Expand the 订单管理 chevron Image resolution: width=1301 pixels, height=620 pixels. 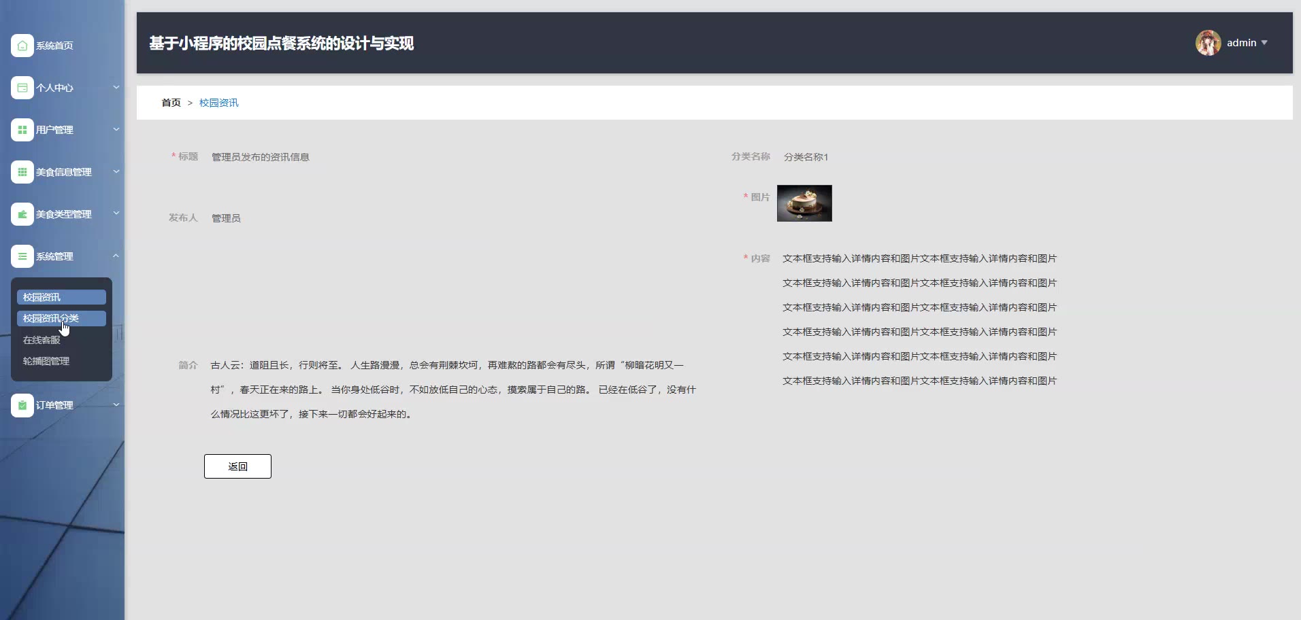116,404
